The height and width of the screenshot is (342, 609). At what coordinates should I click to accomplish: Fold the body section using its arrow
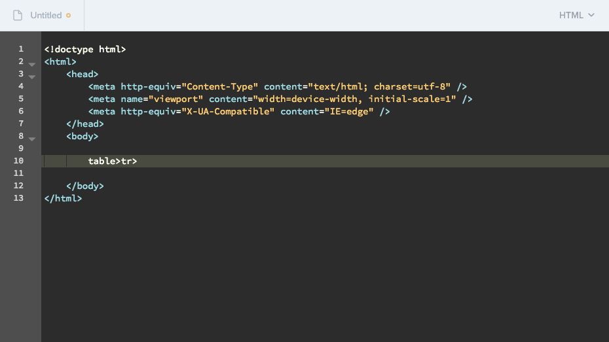[x=32, y=139]
